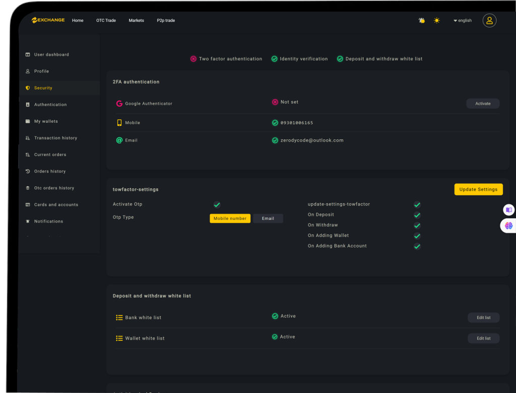Open Transaction history in sidebar
The width and height of the screenshot is (516, 393).
click(x=55, y=138)
